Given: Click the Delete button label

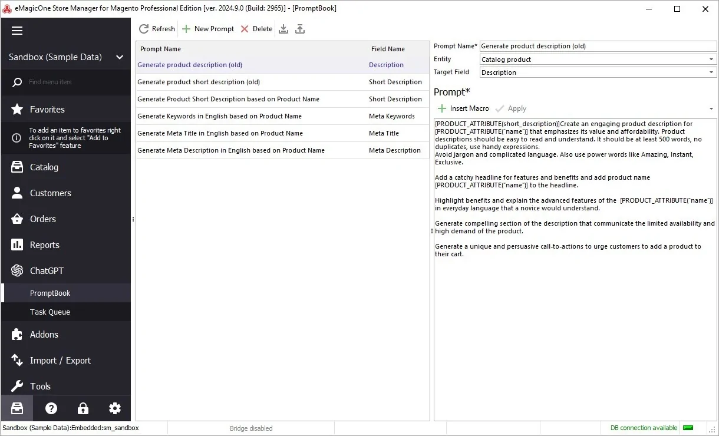Looking at the screenshot, I should 262,29.
